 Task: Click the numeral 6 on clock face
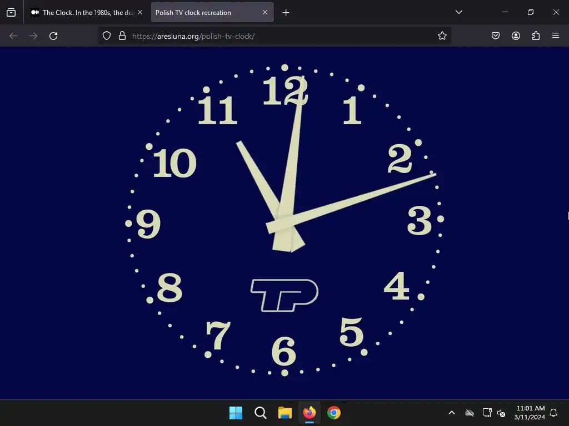(x=284, y=351)
